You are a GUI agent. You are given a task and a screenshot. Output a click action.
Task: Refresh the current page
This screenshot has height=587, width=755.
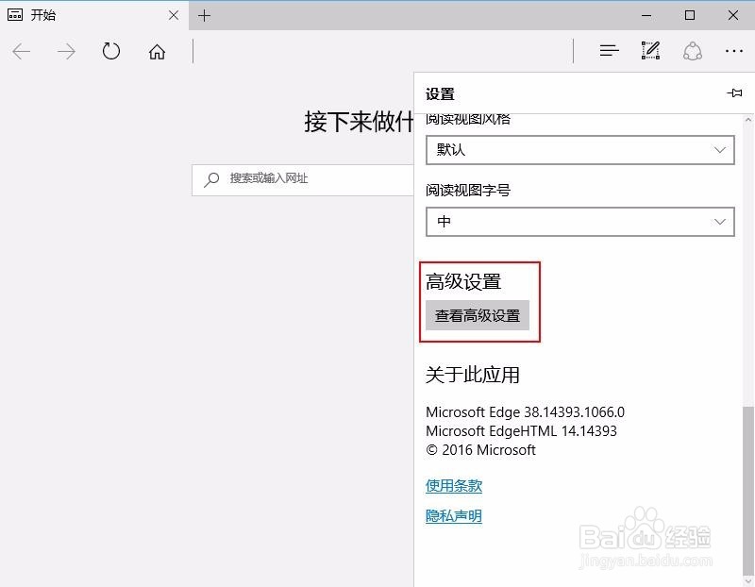point(111,51)
